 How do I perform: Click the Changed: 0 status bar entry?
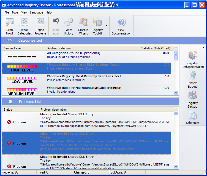(91, 172)
